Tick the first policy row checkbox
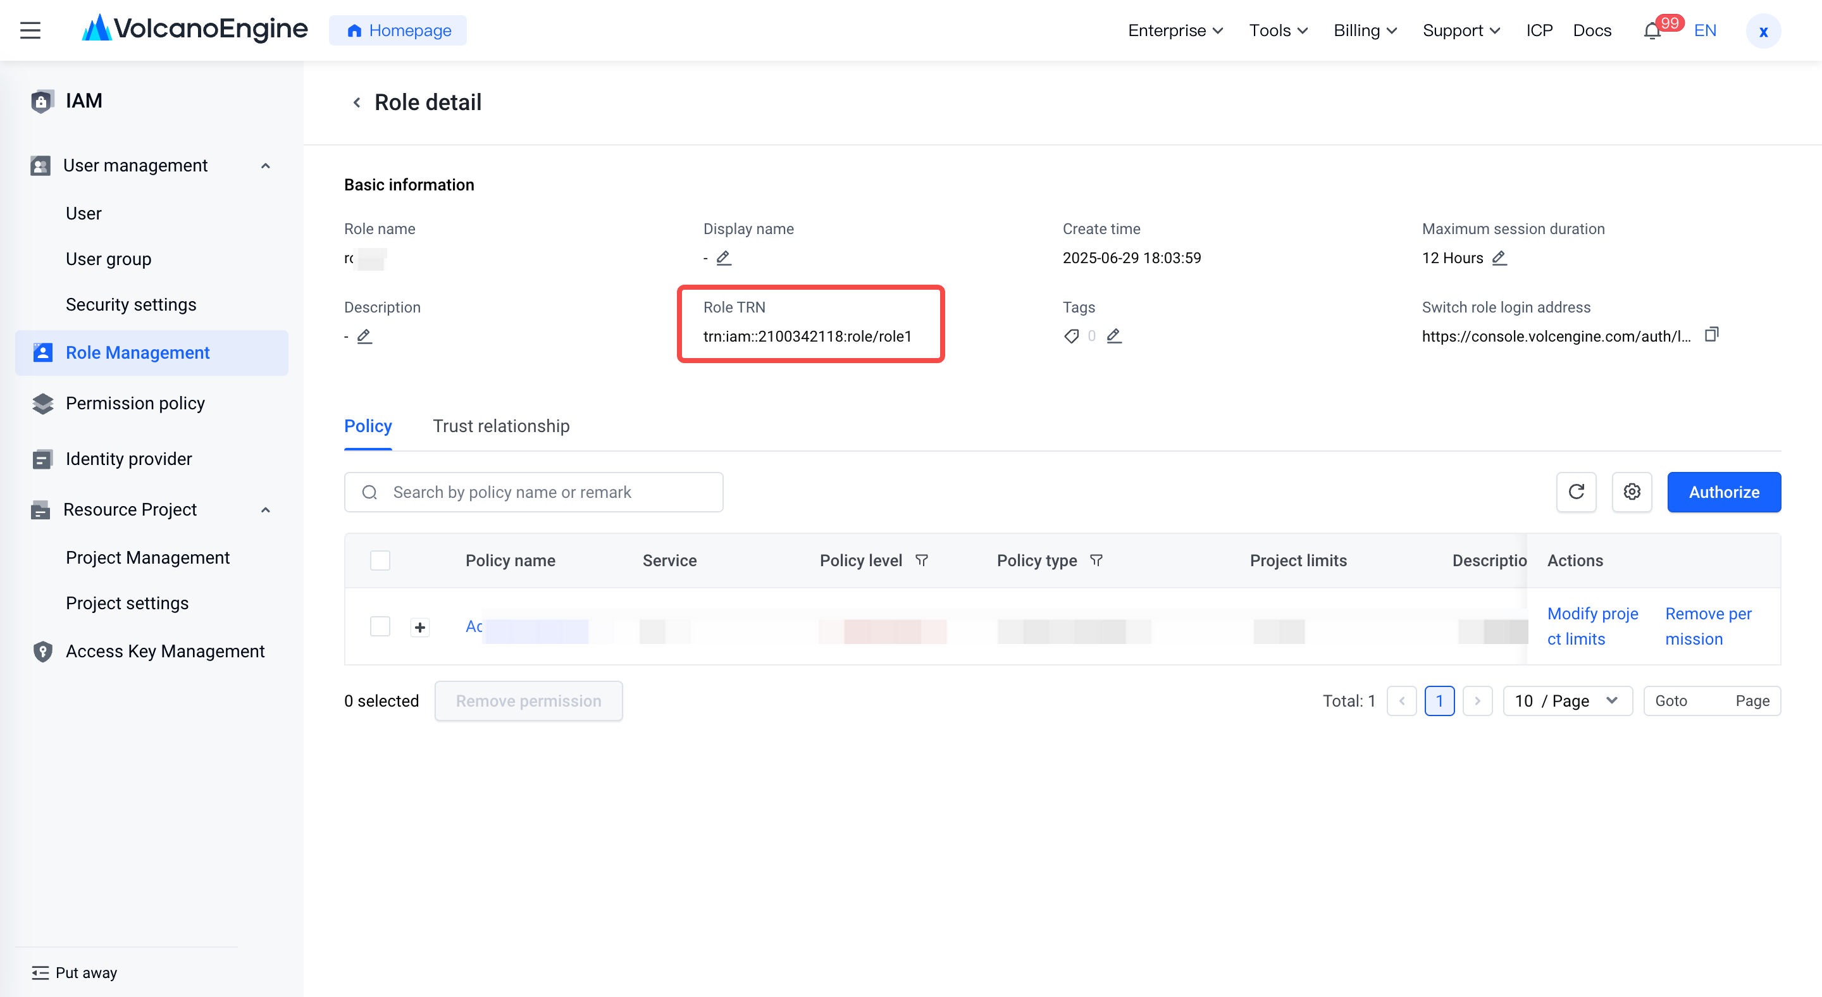 [x=380, y=626]
